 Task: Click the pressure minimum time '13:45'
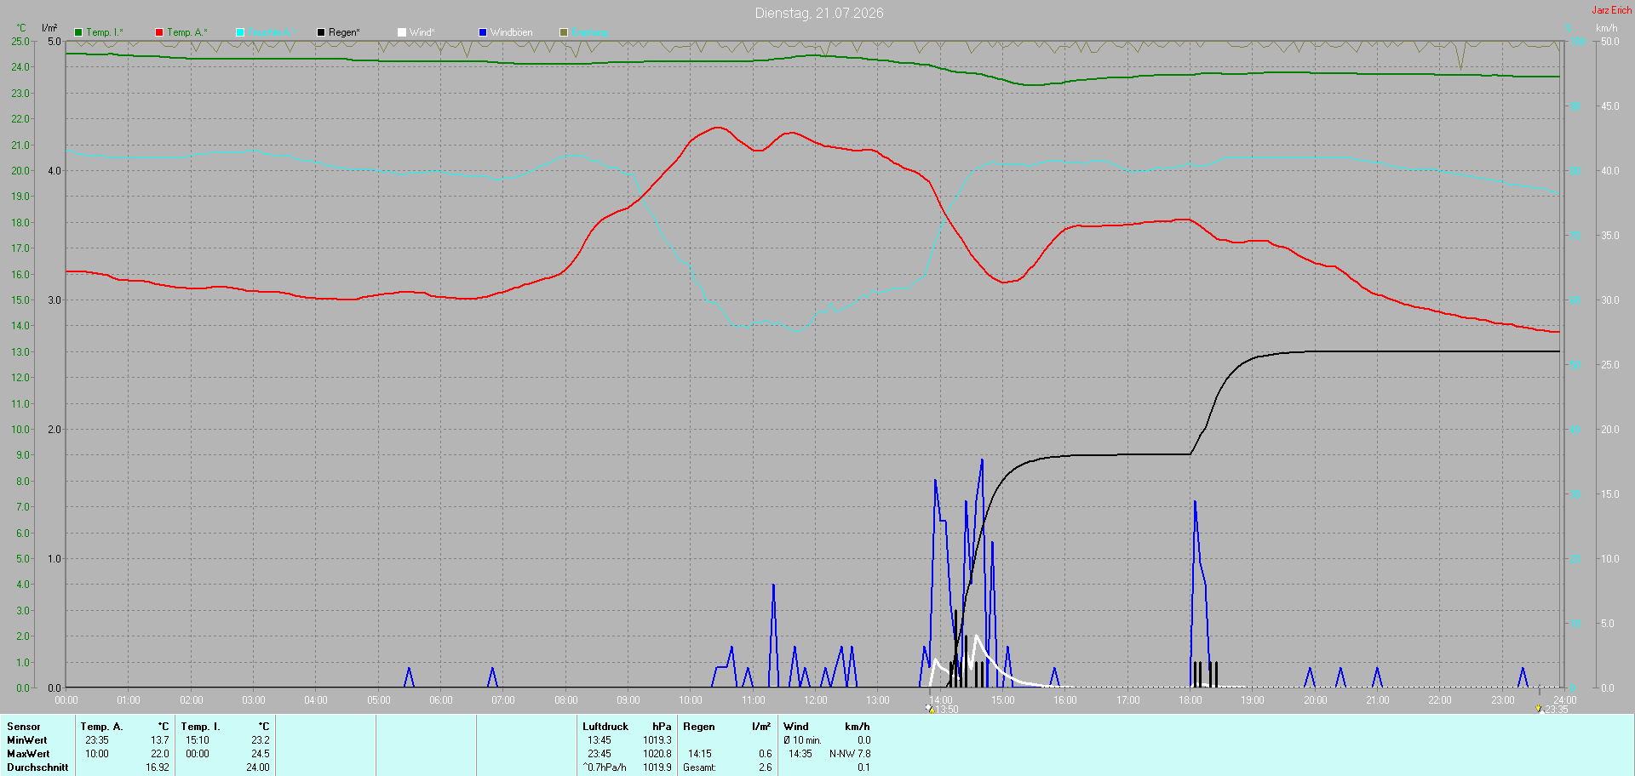click(x=599, y=740)
